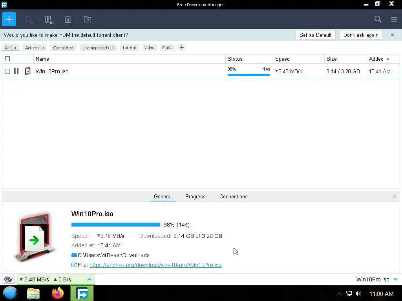Screen dimensions: 402x301
Task: Close the download details panel
Action: [394, 196]
